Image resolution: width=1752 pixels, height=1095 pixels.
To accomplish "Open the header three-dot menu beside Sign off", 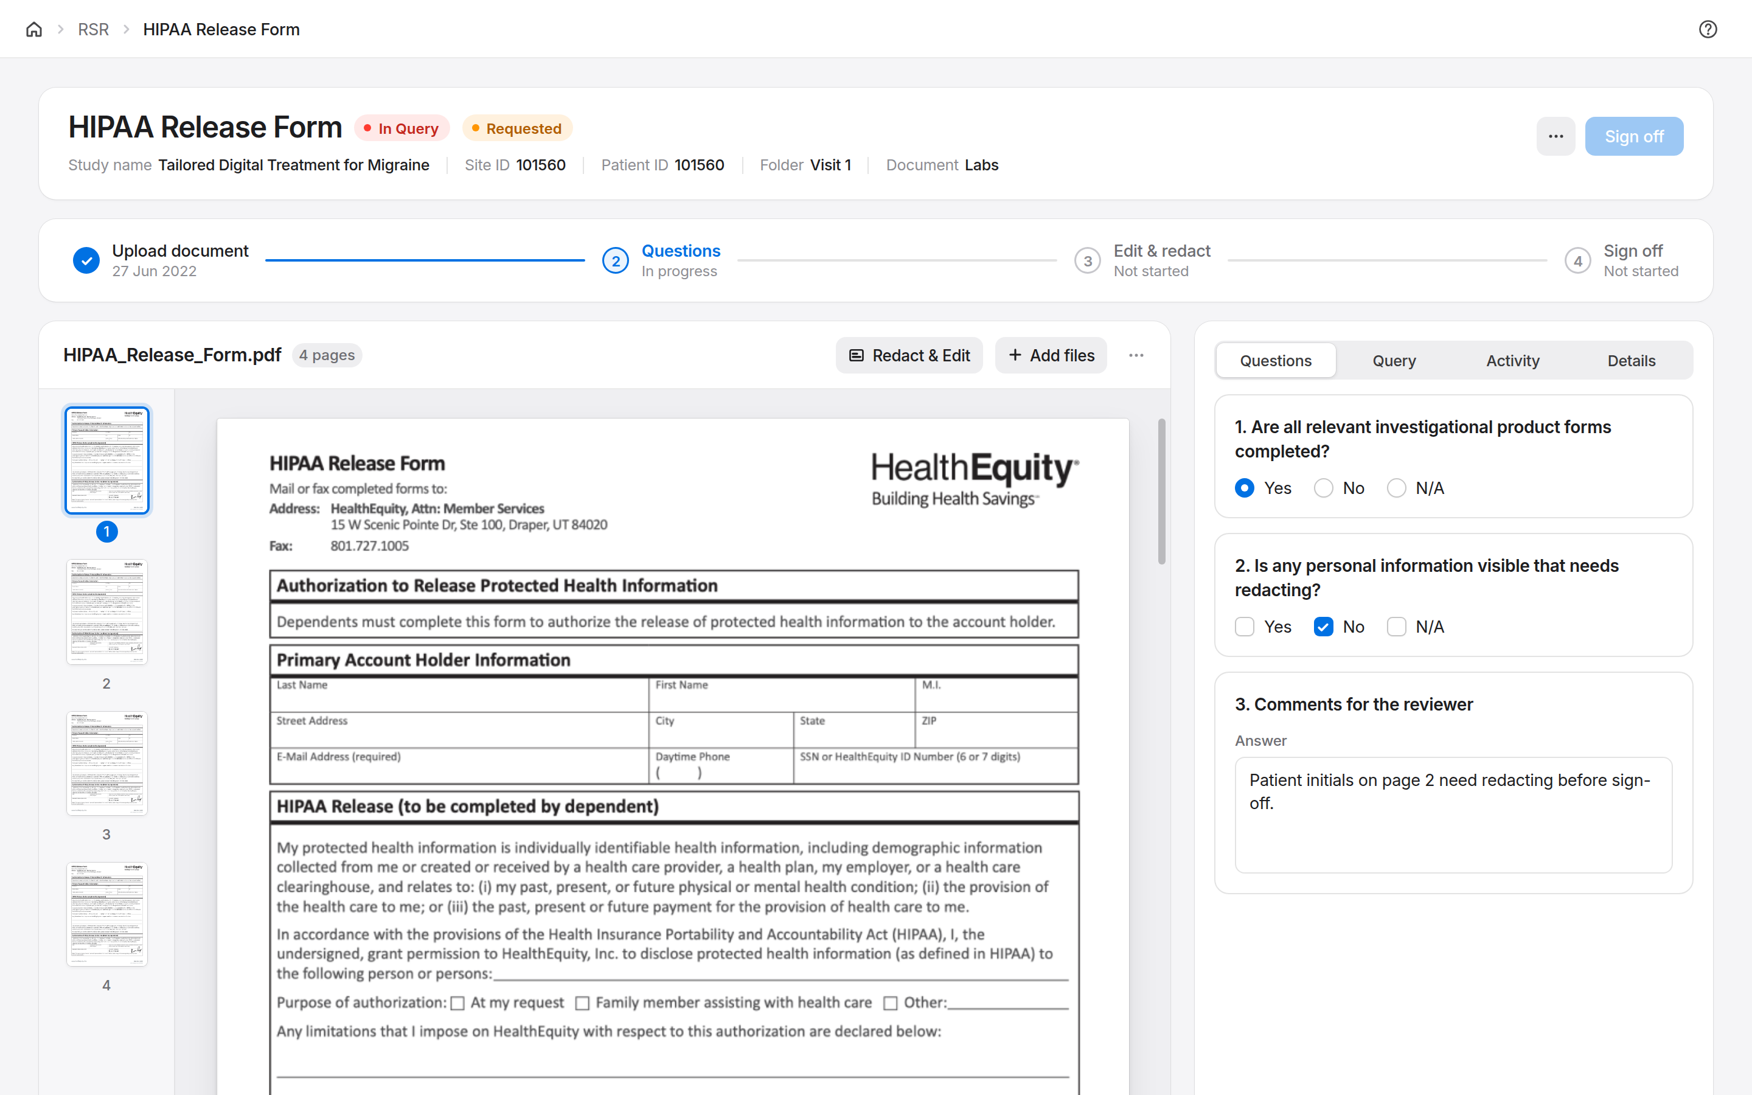I will coord(1556,136).
